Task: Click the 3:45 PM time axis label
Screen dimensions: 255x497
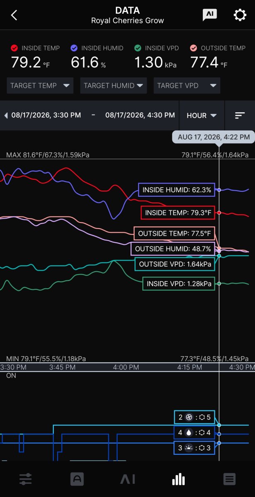Action: click(63, 367)
